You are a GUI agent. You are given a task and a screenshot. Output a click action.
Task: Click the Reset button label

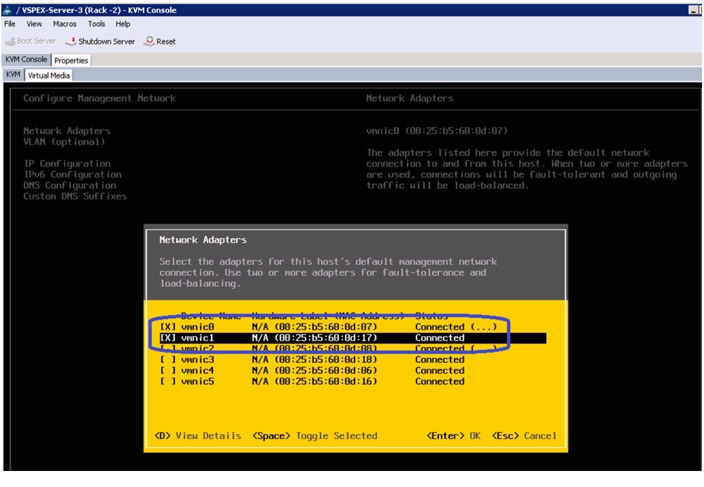[166, 41]
